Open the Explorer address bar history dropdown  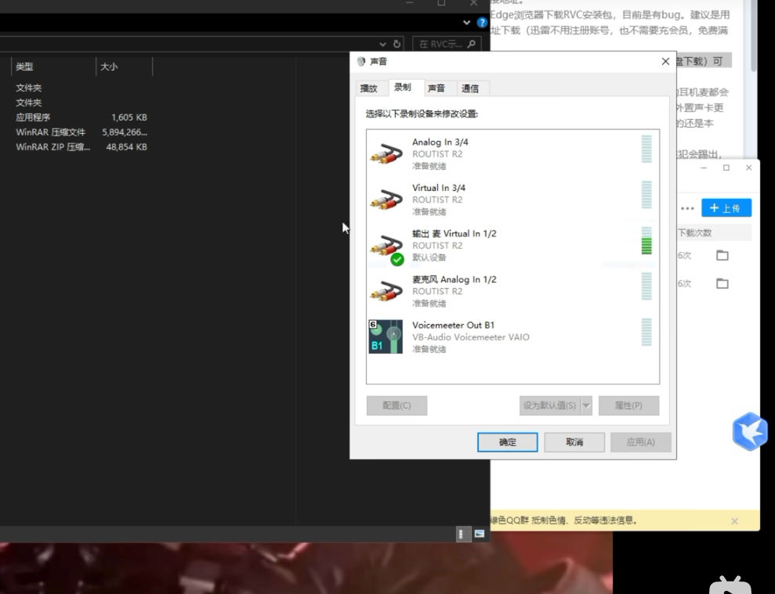[382, 44]
